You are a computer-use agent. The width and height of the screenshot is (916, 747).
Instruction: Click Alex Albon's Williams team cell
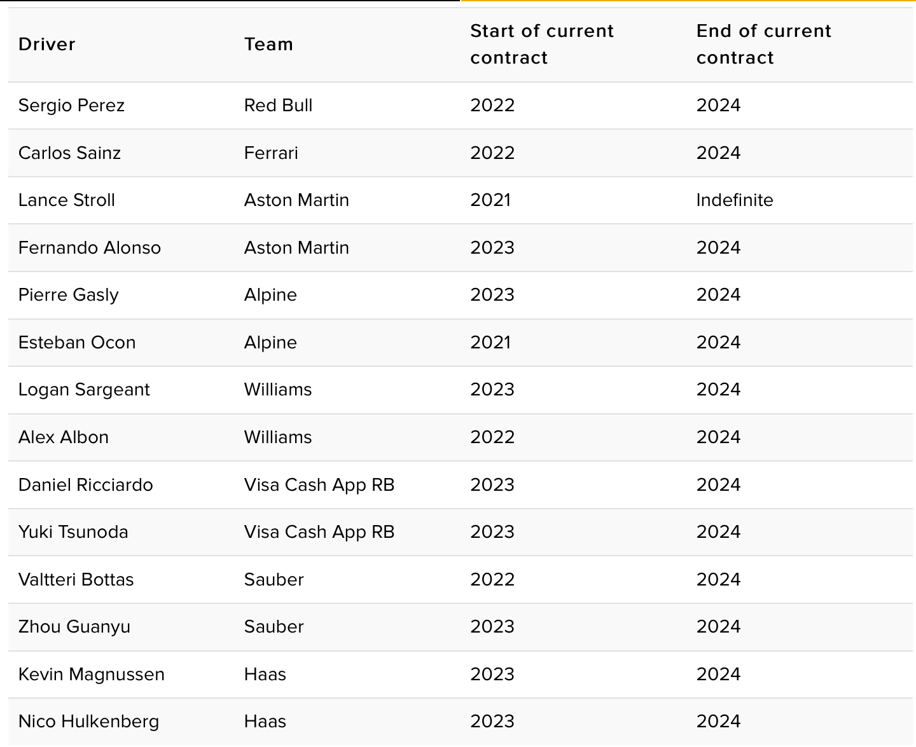coord(278,437)
